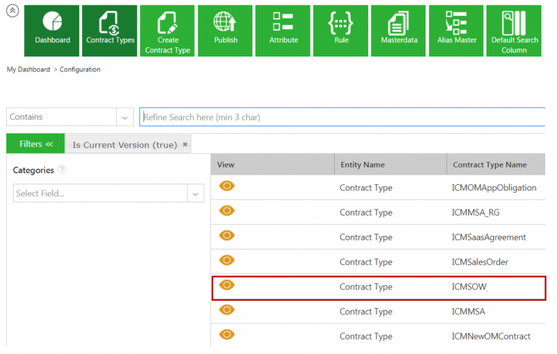Collapse the Filters panel tab
This screenshot has width=557, height=354.
tap(36, 144)
